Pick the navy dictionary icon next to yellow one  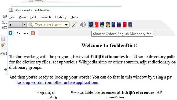click(x=113, y=24)
